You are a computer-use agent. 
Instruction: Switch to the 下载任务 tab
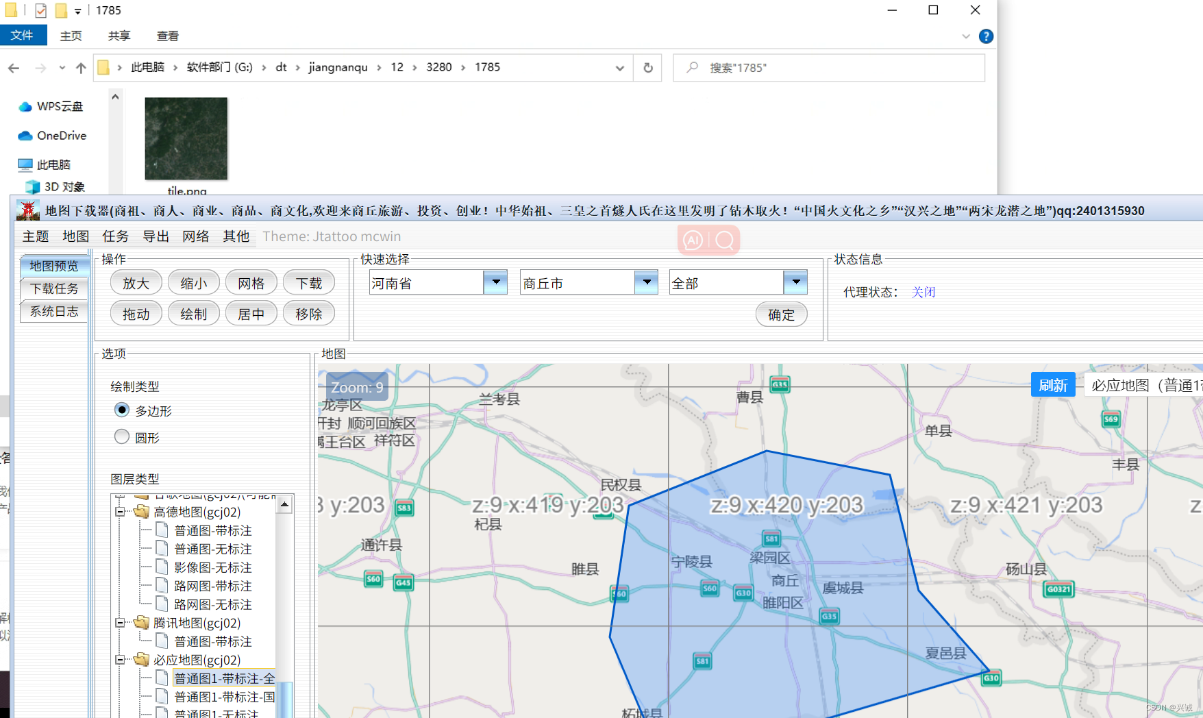pos(54,288)
